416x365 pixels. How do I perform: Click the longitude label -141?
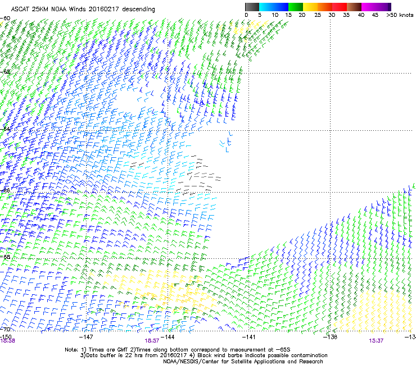click(x=249, y=337)
